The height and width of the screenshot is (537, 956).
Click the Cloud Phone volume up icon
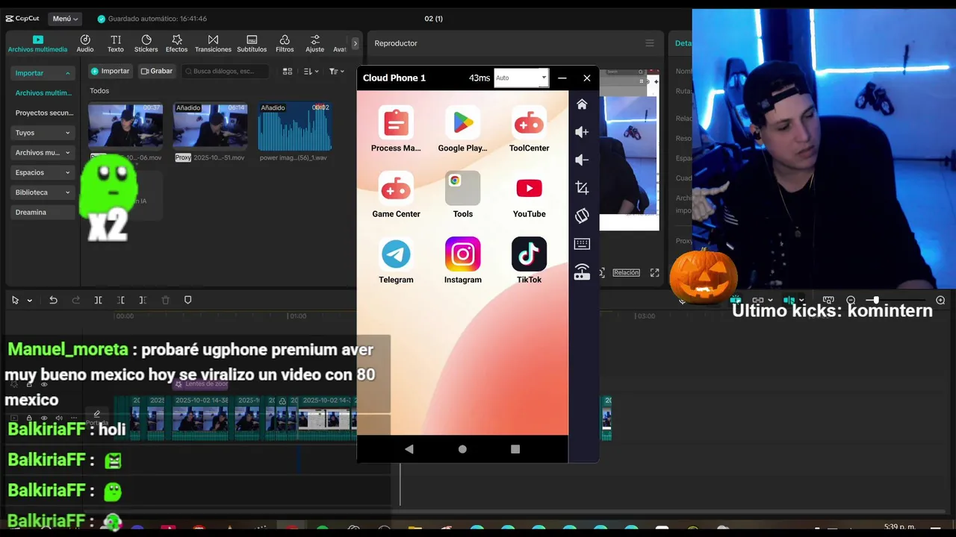point(582,132)
